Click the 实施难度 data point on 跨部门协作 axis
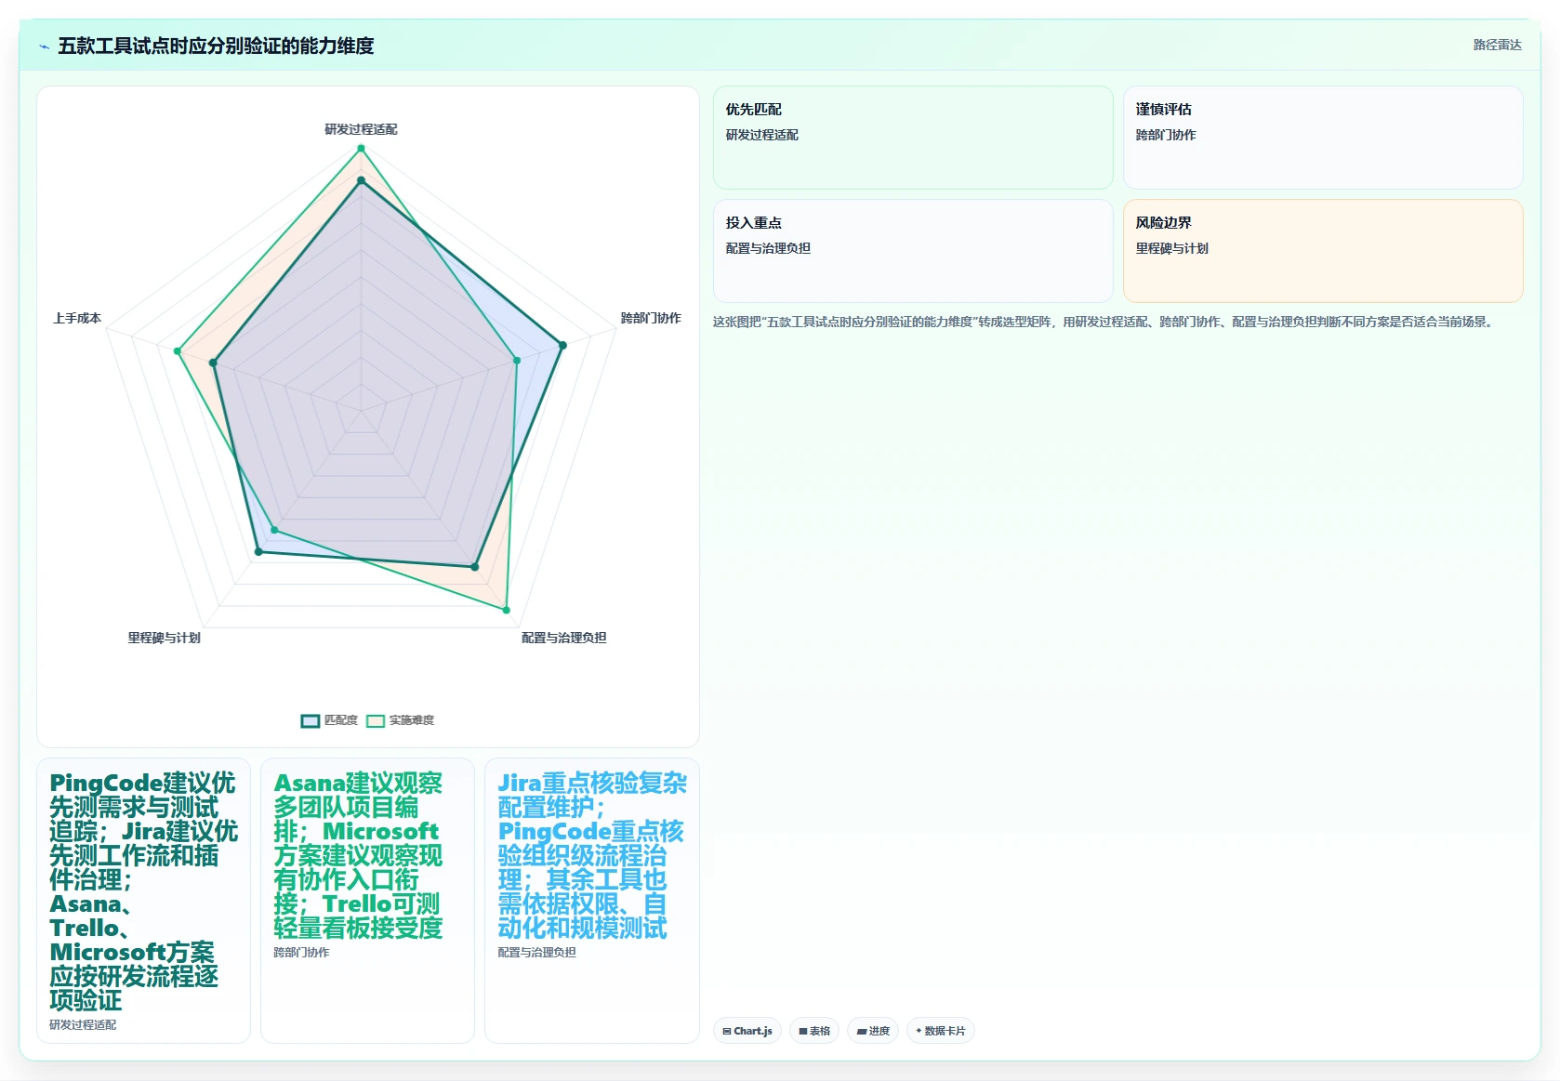Viewport: 1560px width, 1081px height. click(x=517, y=360)
